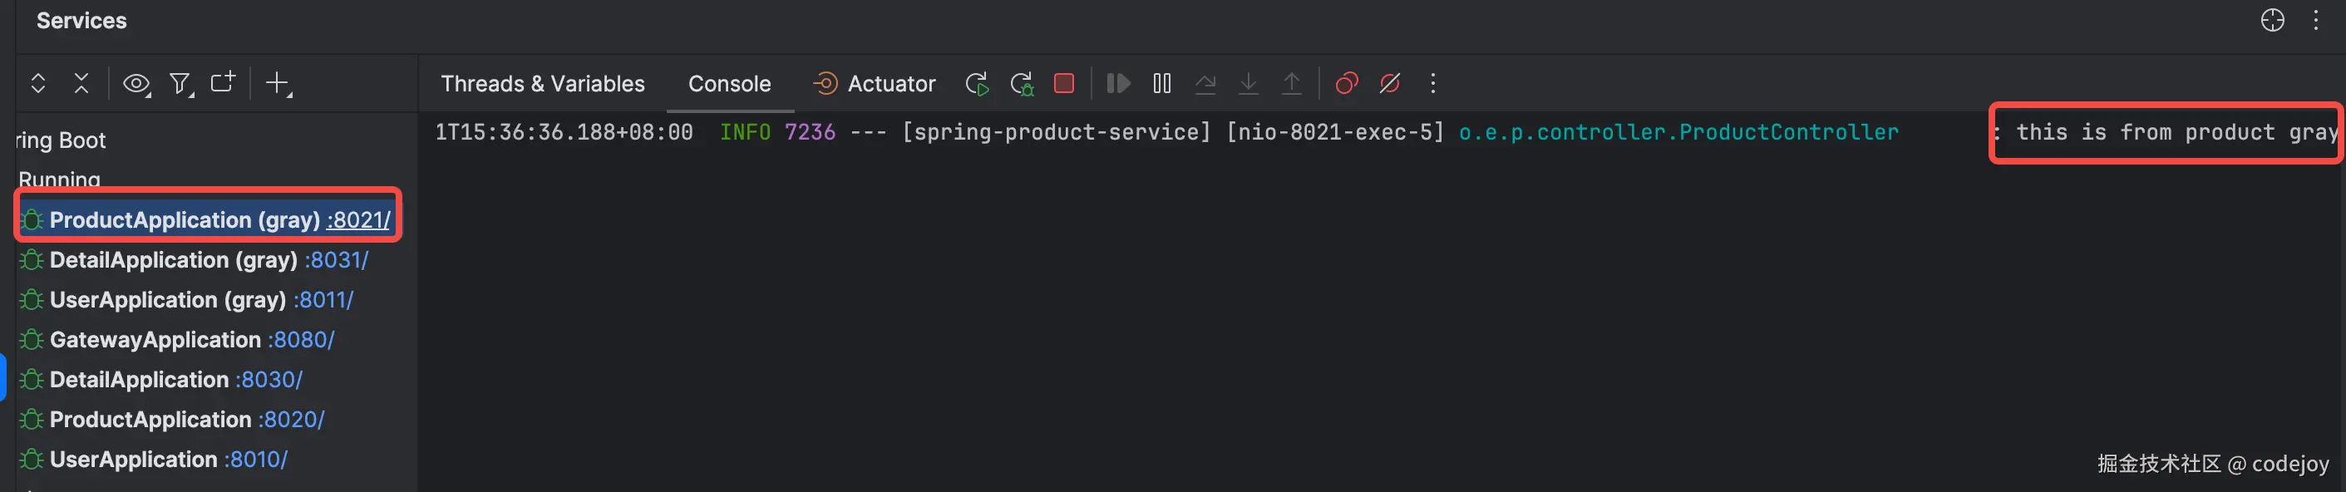
Task: Collapse all services in the tree
Action: (x=82, y=84)
